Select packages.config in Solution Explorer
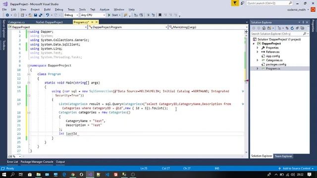This screenshot has height=178, width=317. 276,65
